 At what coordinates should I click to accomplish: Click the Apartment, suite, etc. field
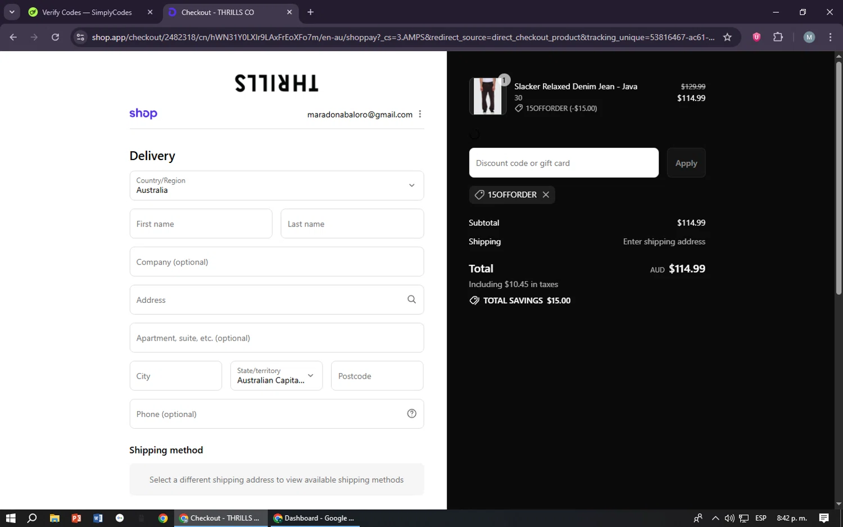point(277,338)
